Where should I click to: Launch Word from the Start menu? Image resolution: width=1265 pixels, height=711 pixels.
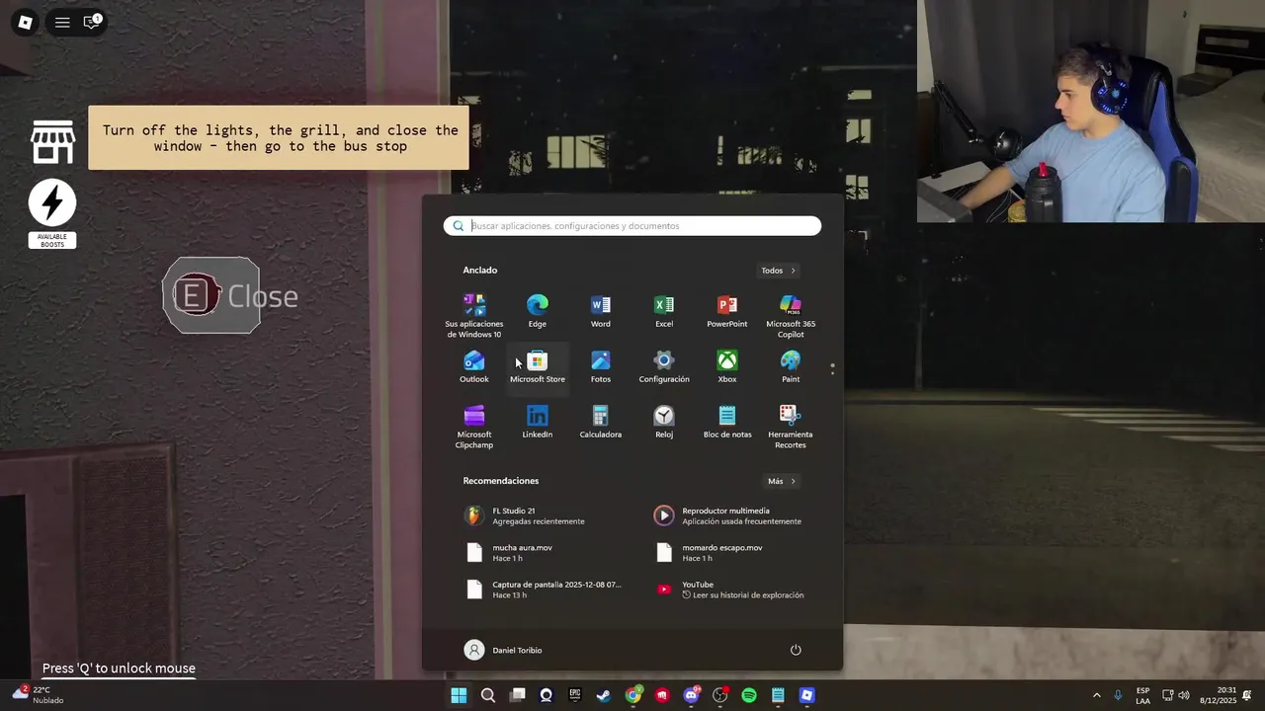click(601, 312)
